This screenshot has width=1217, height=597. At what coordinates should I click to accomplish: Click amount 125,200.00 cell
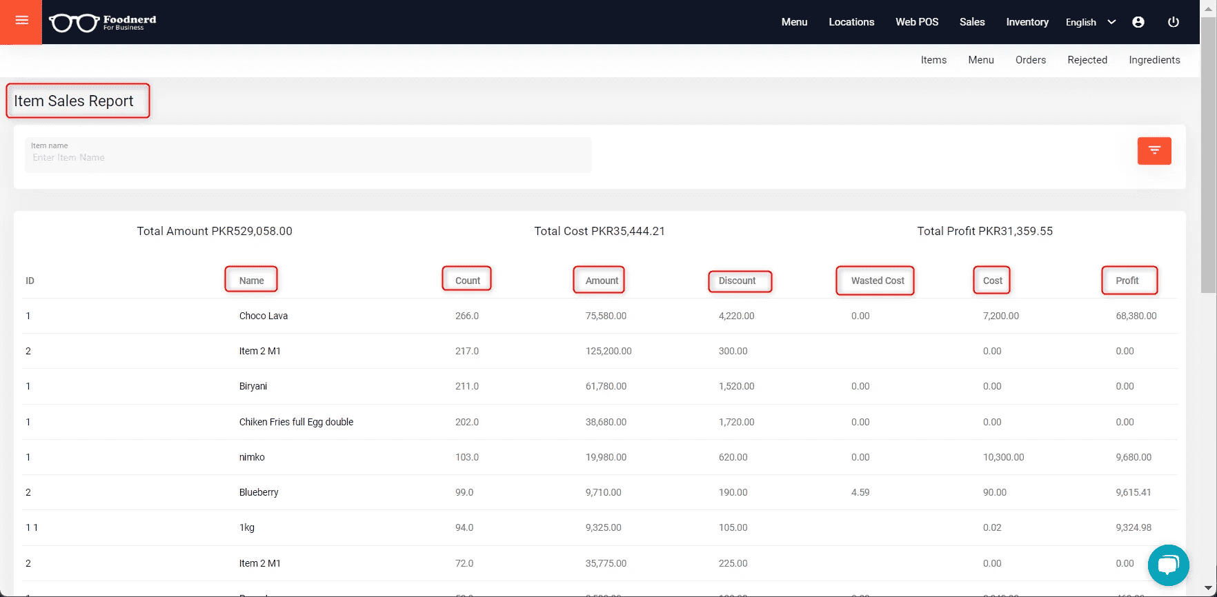click(608, 351)
